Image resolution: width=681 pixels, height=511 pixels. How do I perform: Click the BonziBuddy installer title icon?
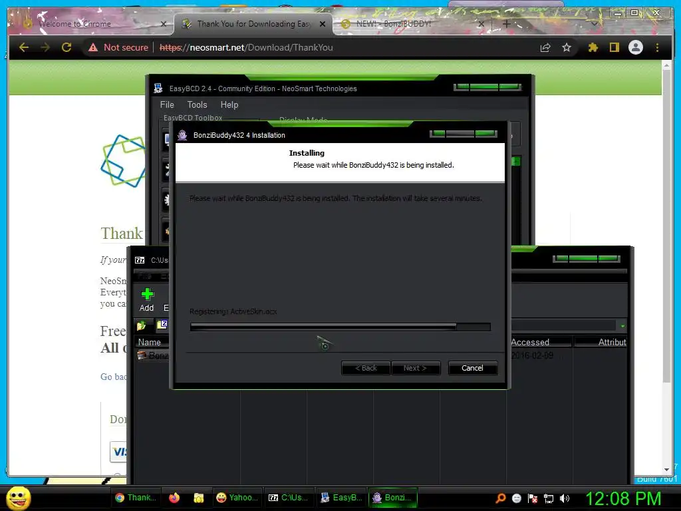[x=182, y=135]
